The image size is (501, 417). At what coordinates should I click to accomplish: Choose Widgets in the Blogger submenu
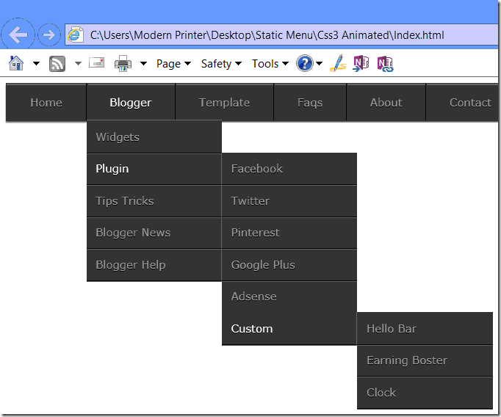154,137
